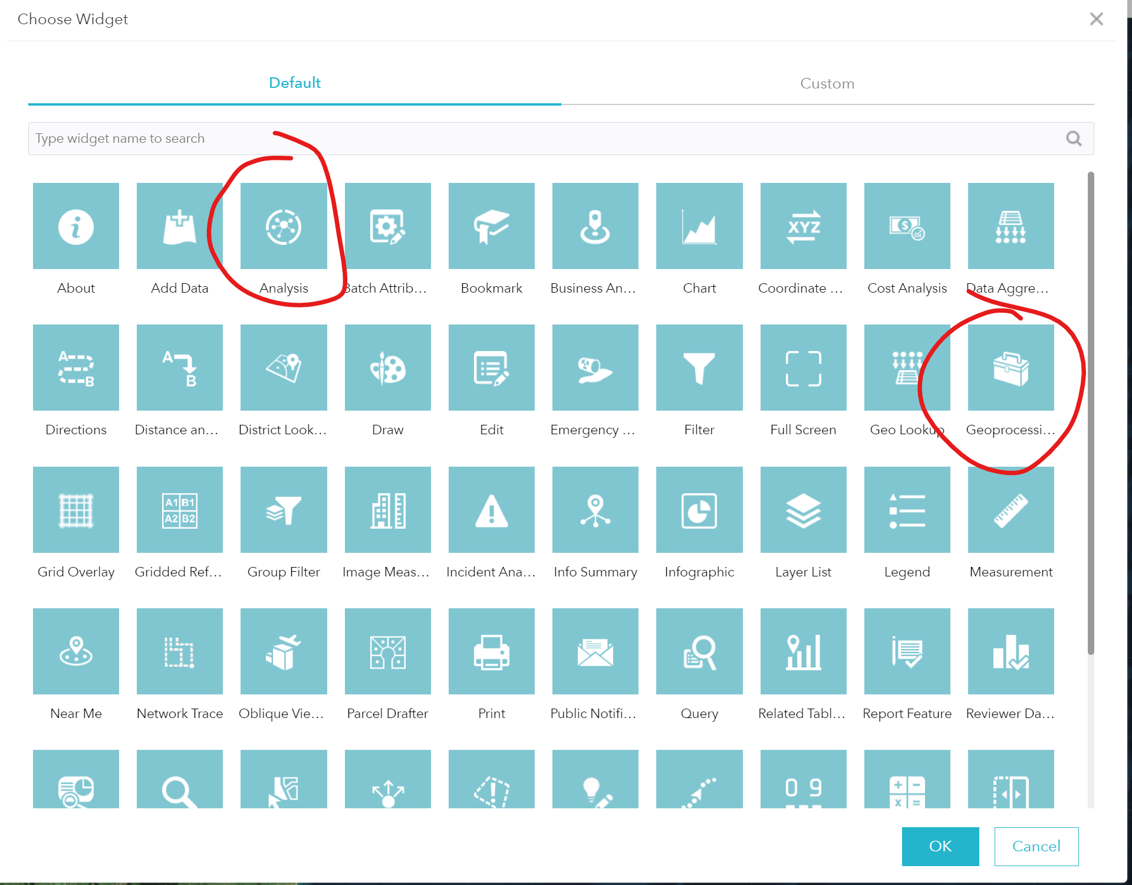
Task: Click the search magnifier icon
Action: point(1075,138)
